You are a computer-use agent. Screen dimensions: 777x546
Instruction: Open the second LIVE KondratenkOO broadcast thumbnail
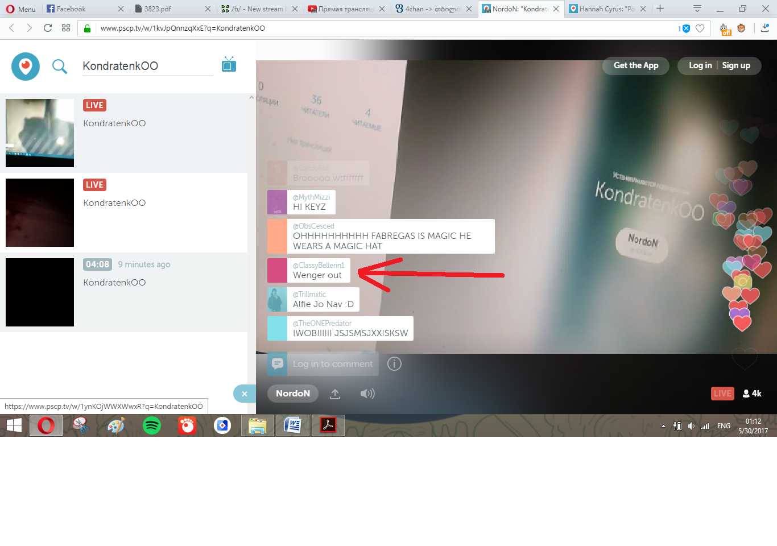pyautogui.click(x=40, y=213)
